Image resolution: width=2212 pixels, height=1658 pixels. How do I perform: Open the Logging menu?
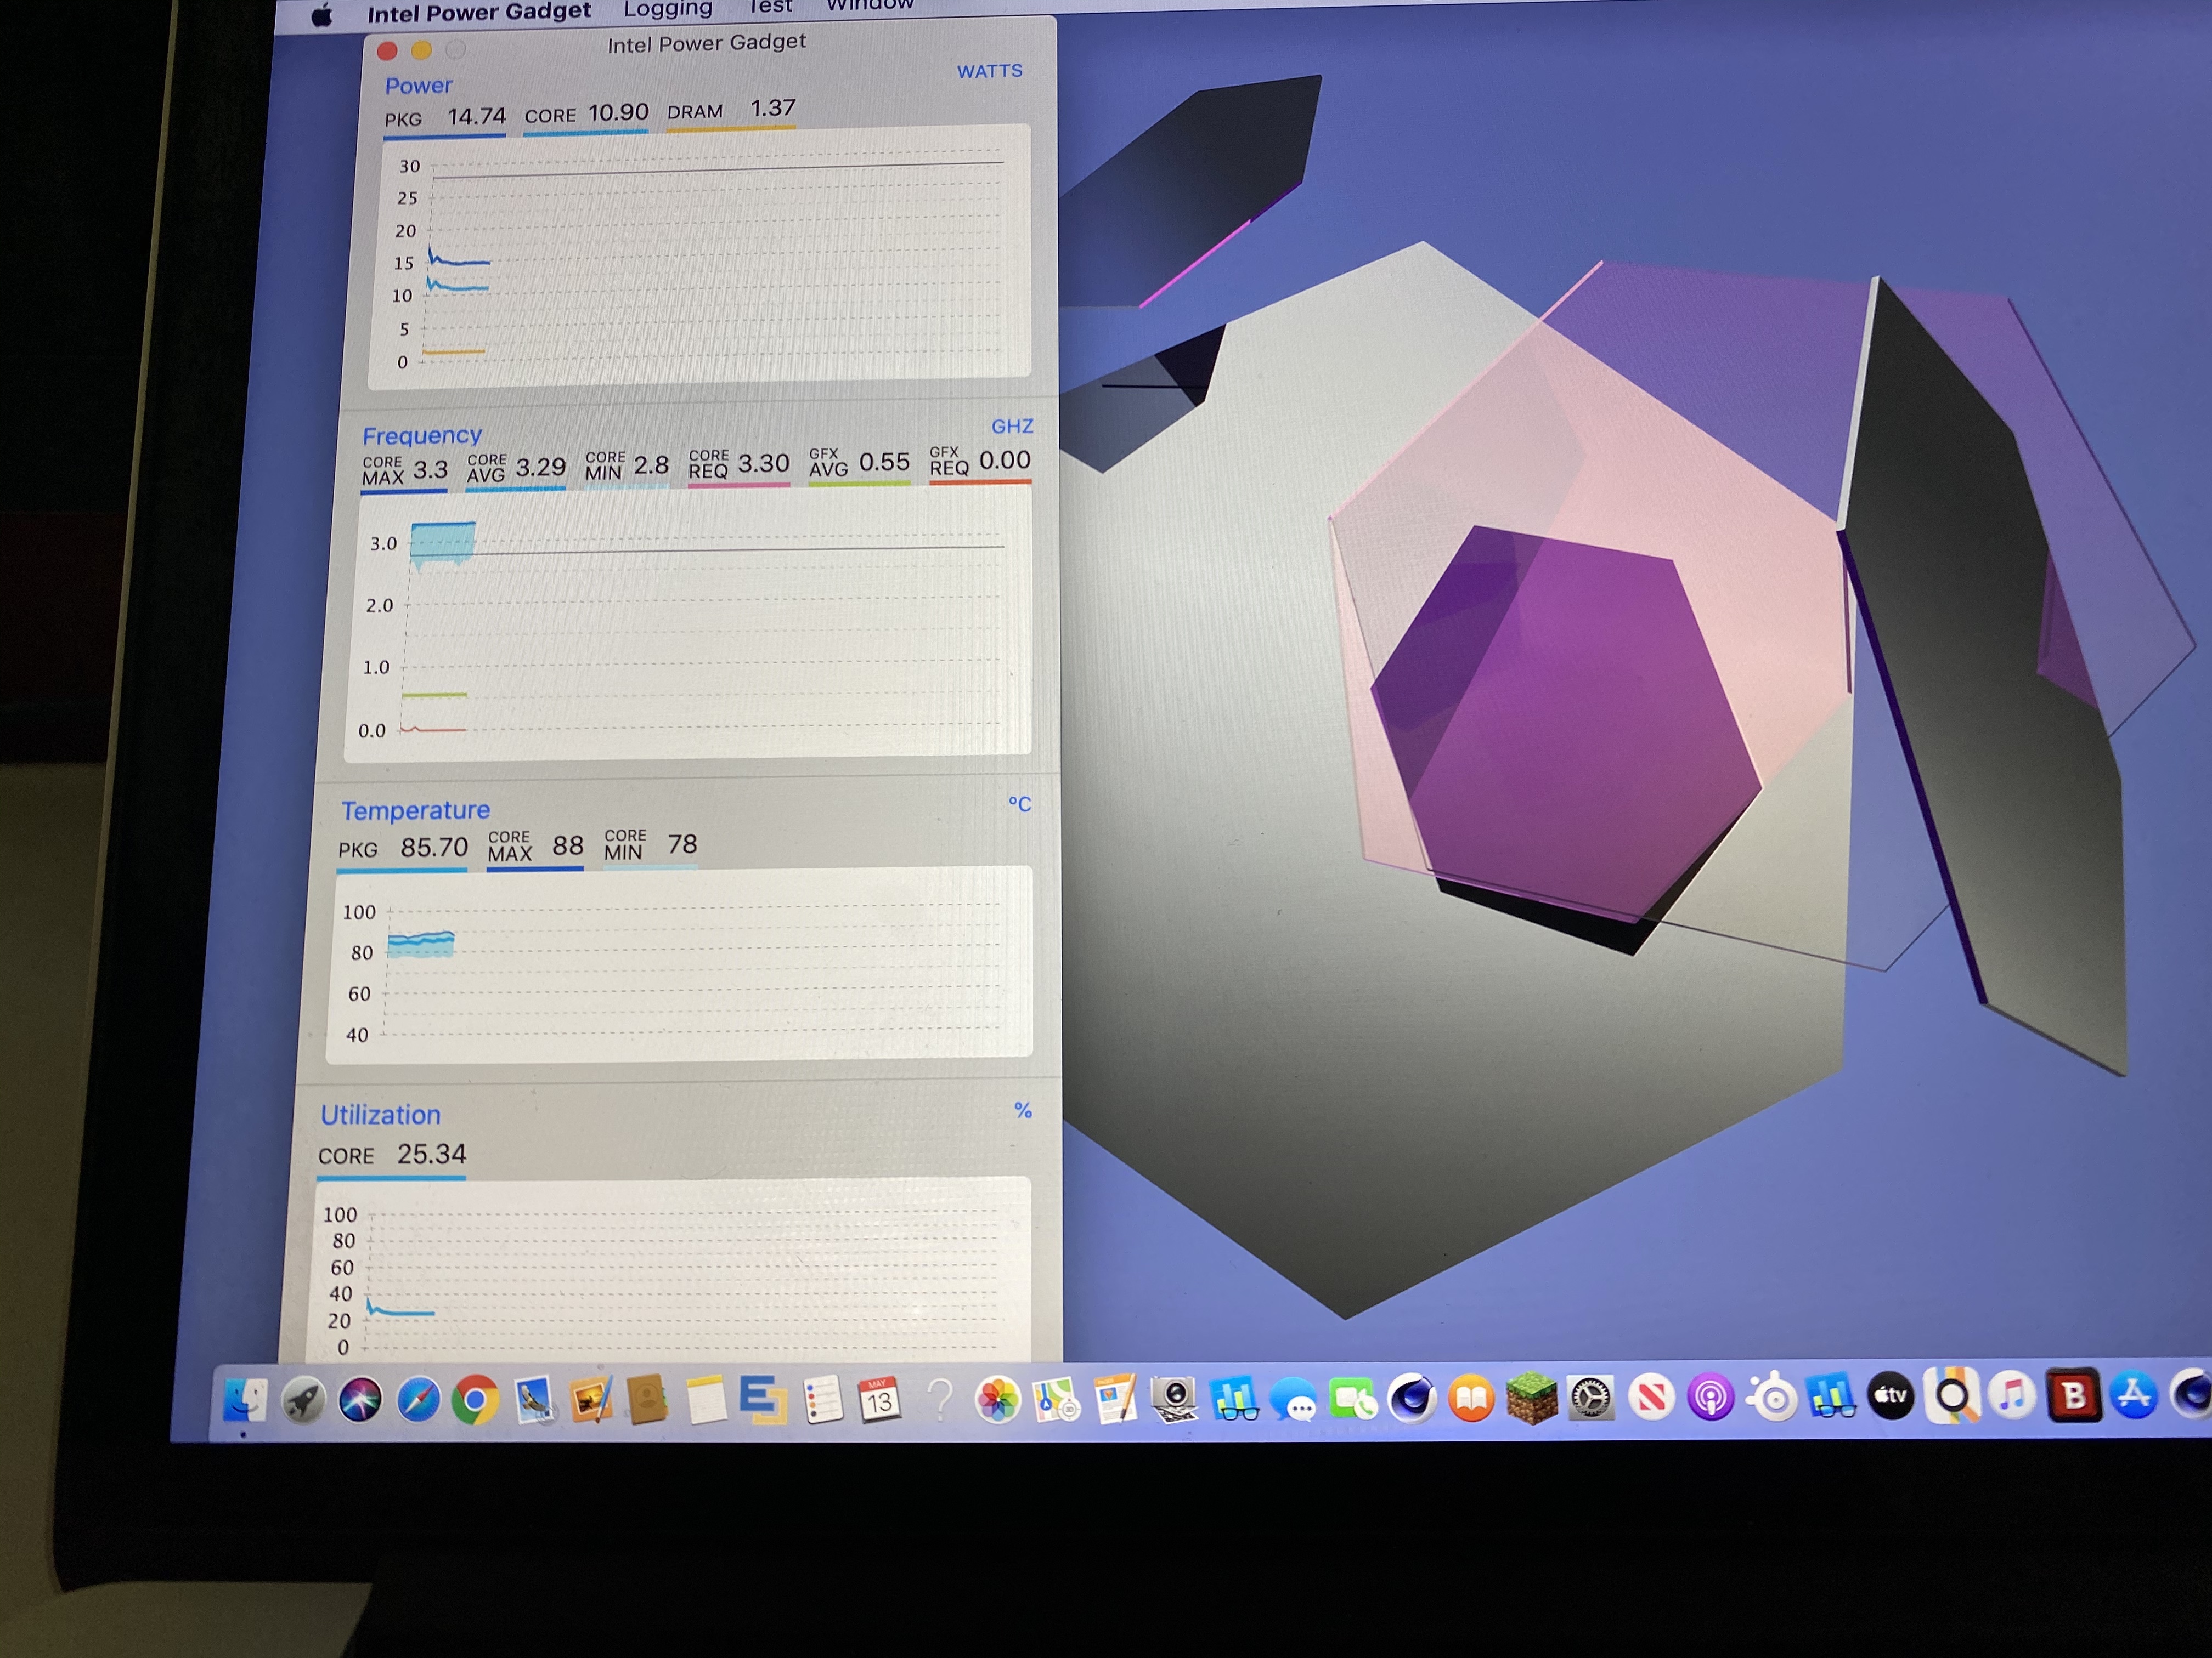coord(667,9)
